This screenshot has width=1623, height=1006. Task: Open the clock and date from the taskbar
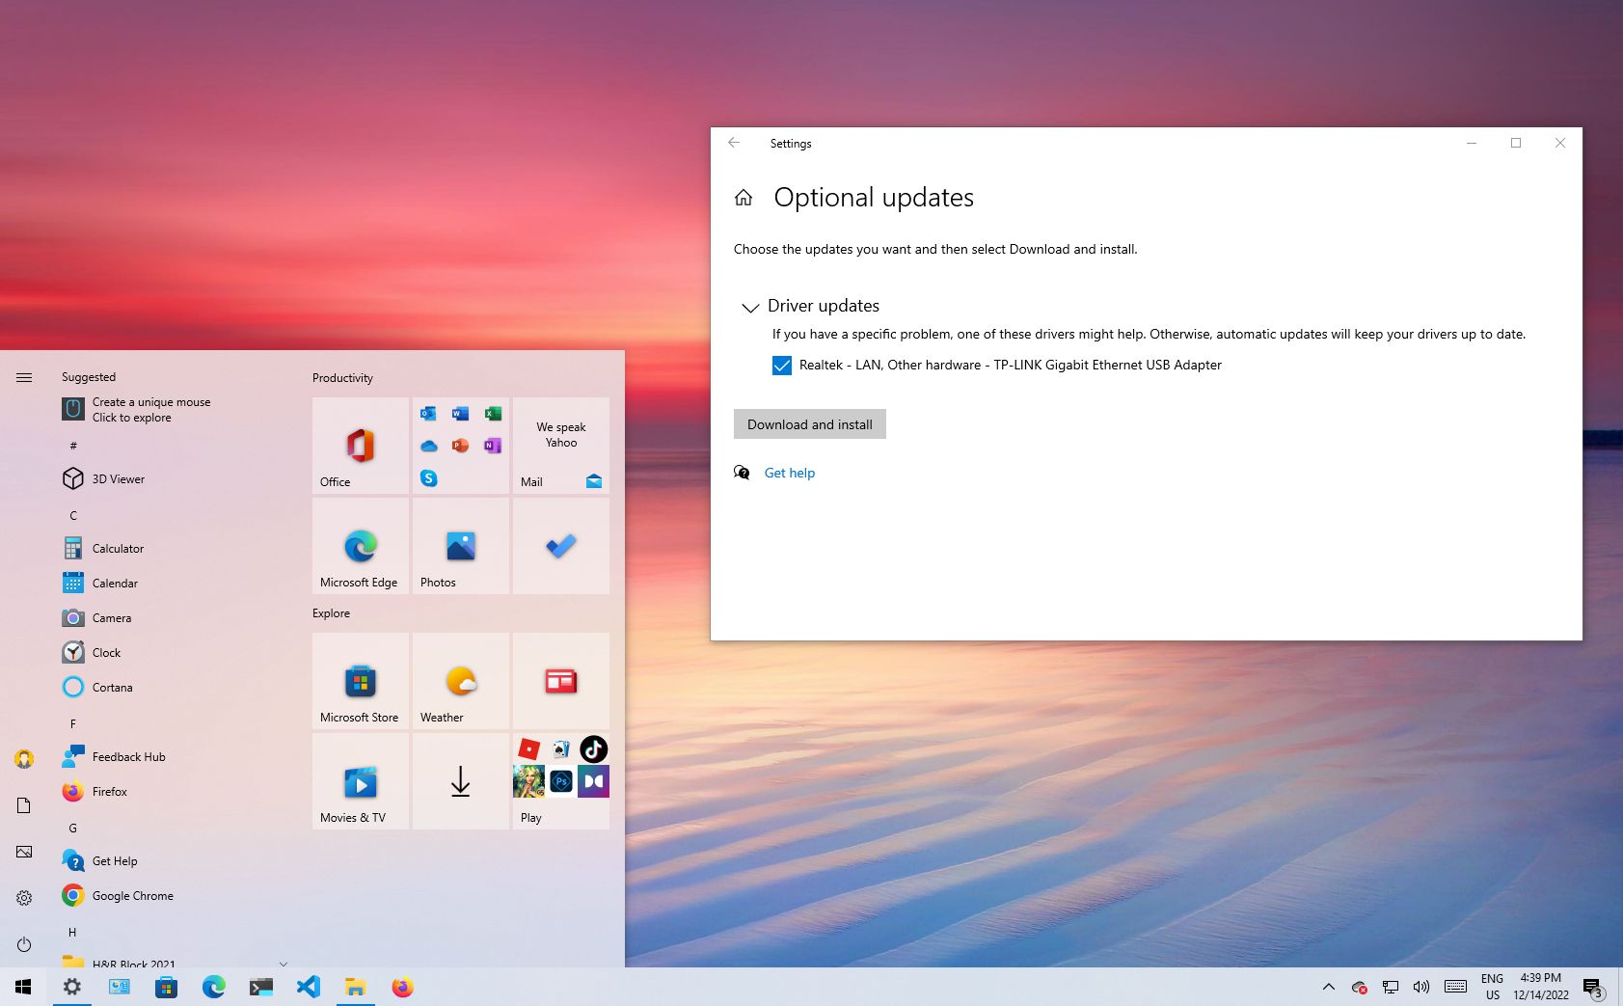pos(1540,985)
